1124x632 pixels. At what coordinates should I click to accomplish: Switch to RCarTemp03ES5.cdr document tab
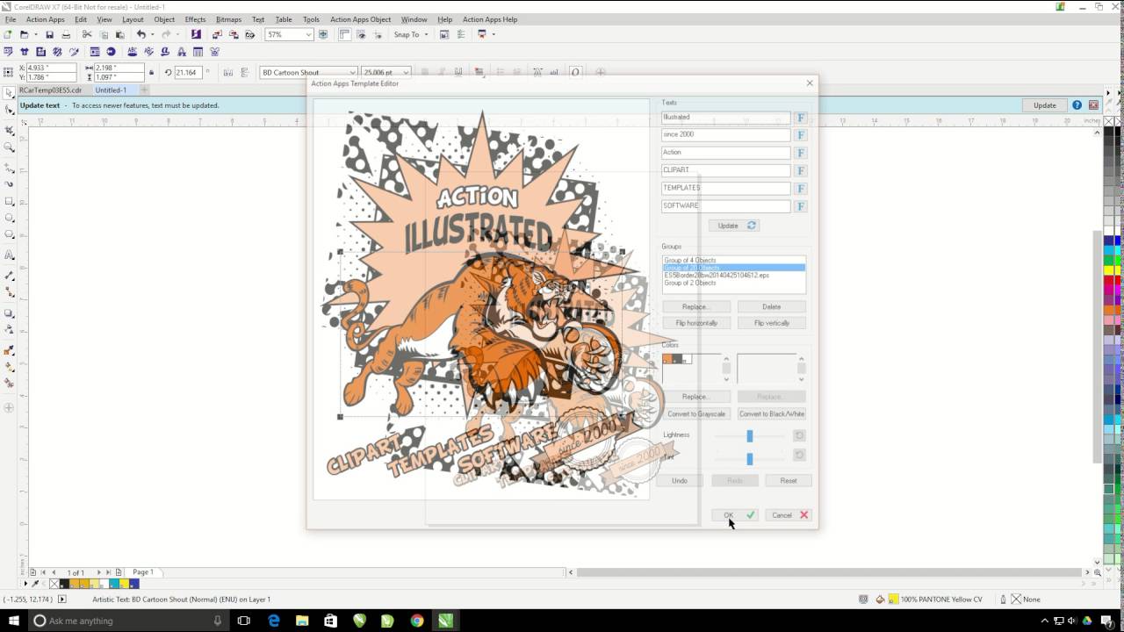click(x=50, y=90)
